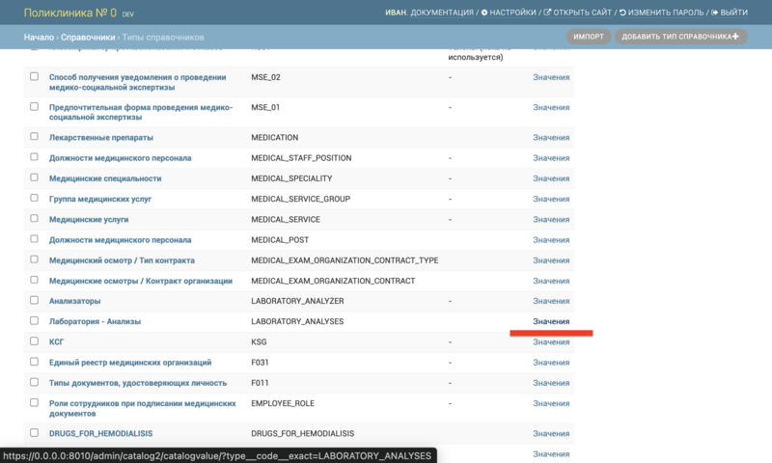This screenshot has width=772, height=463.
Task: Tick checkbox for Группа медицинских услуг
Action: (34, 198)
